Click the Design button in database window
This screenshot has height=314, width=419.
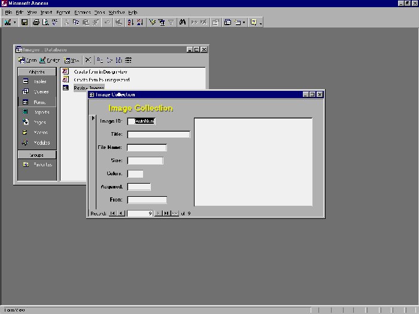click(50, 60)
